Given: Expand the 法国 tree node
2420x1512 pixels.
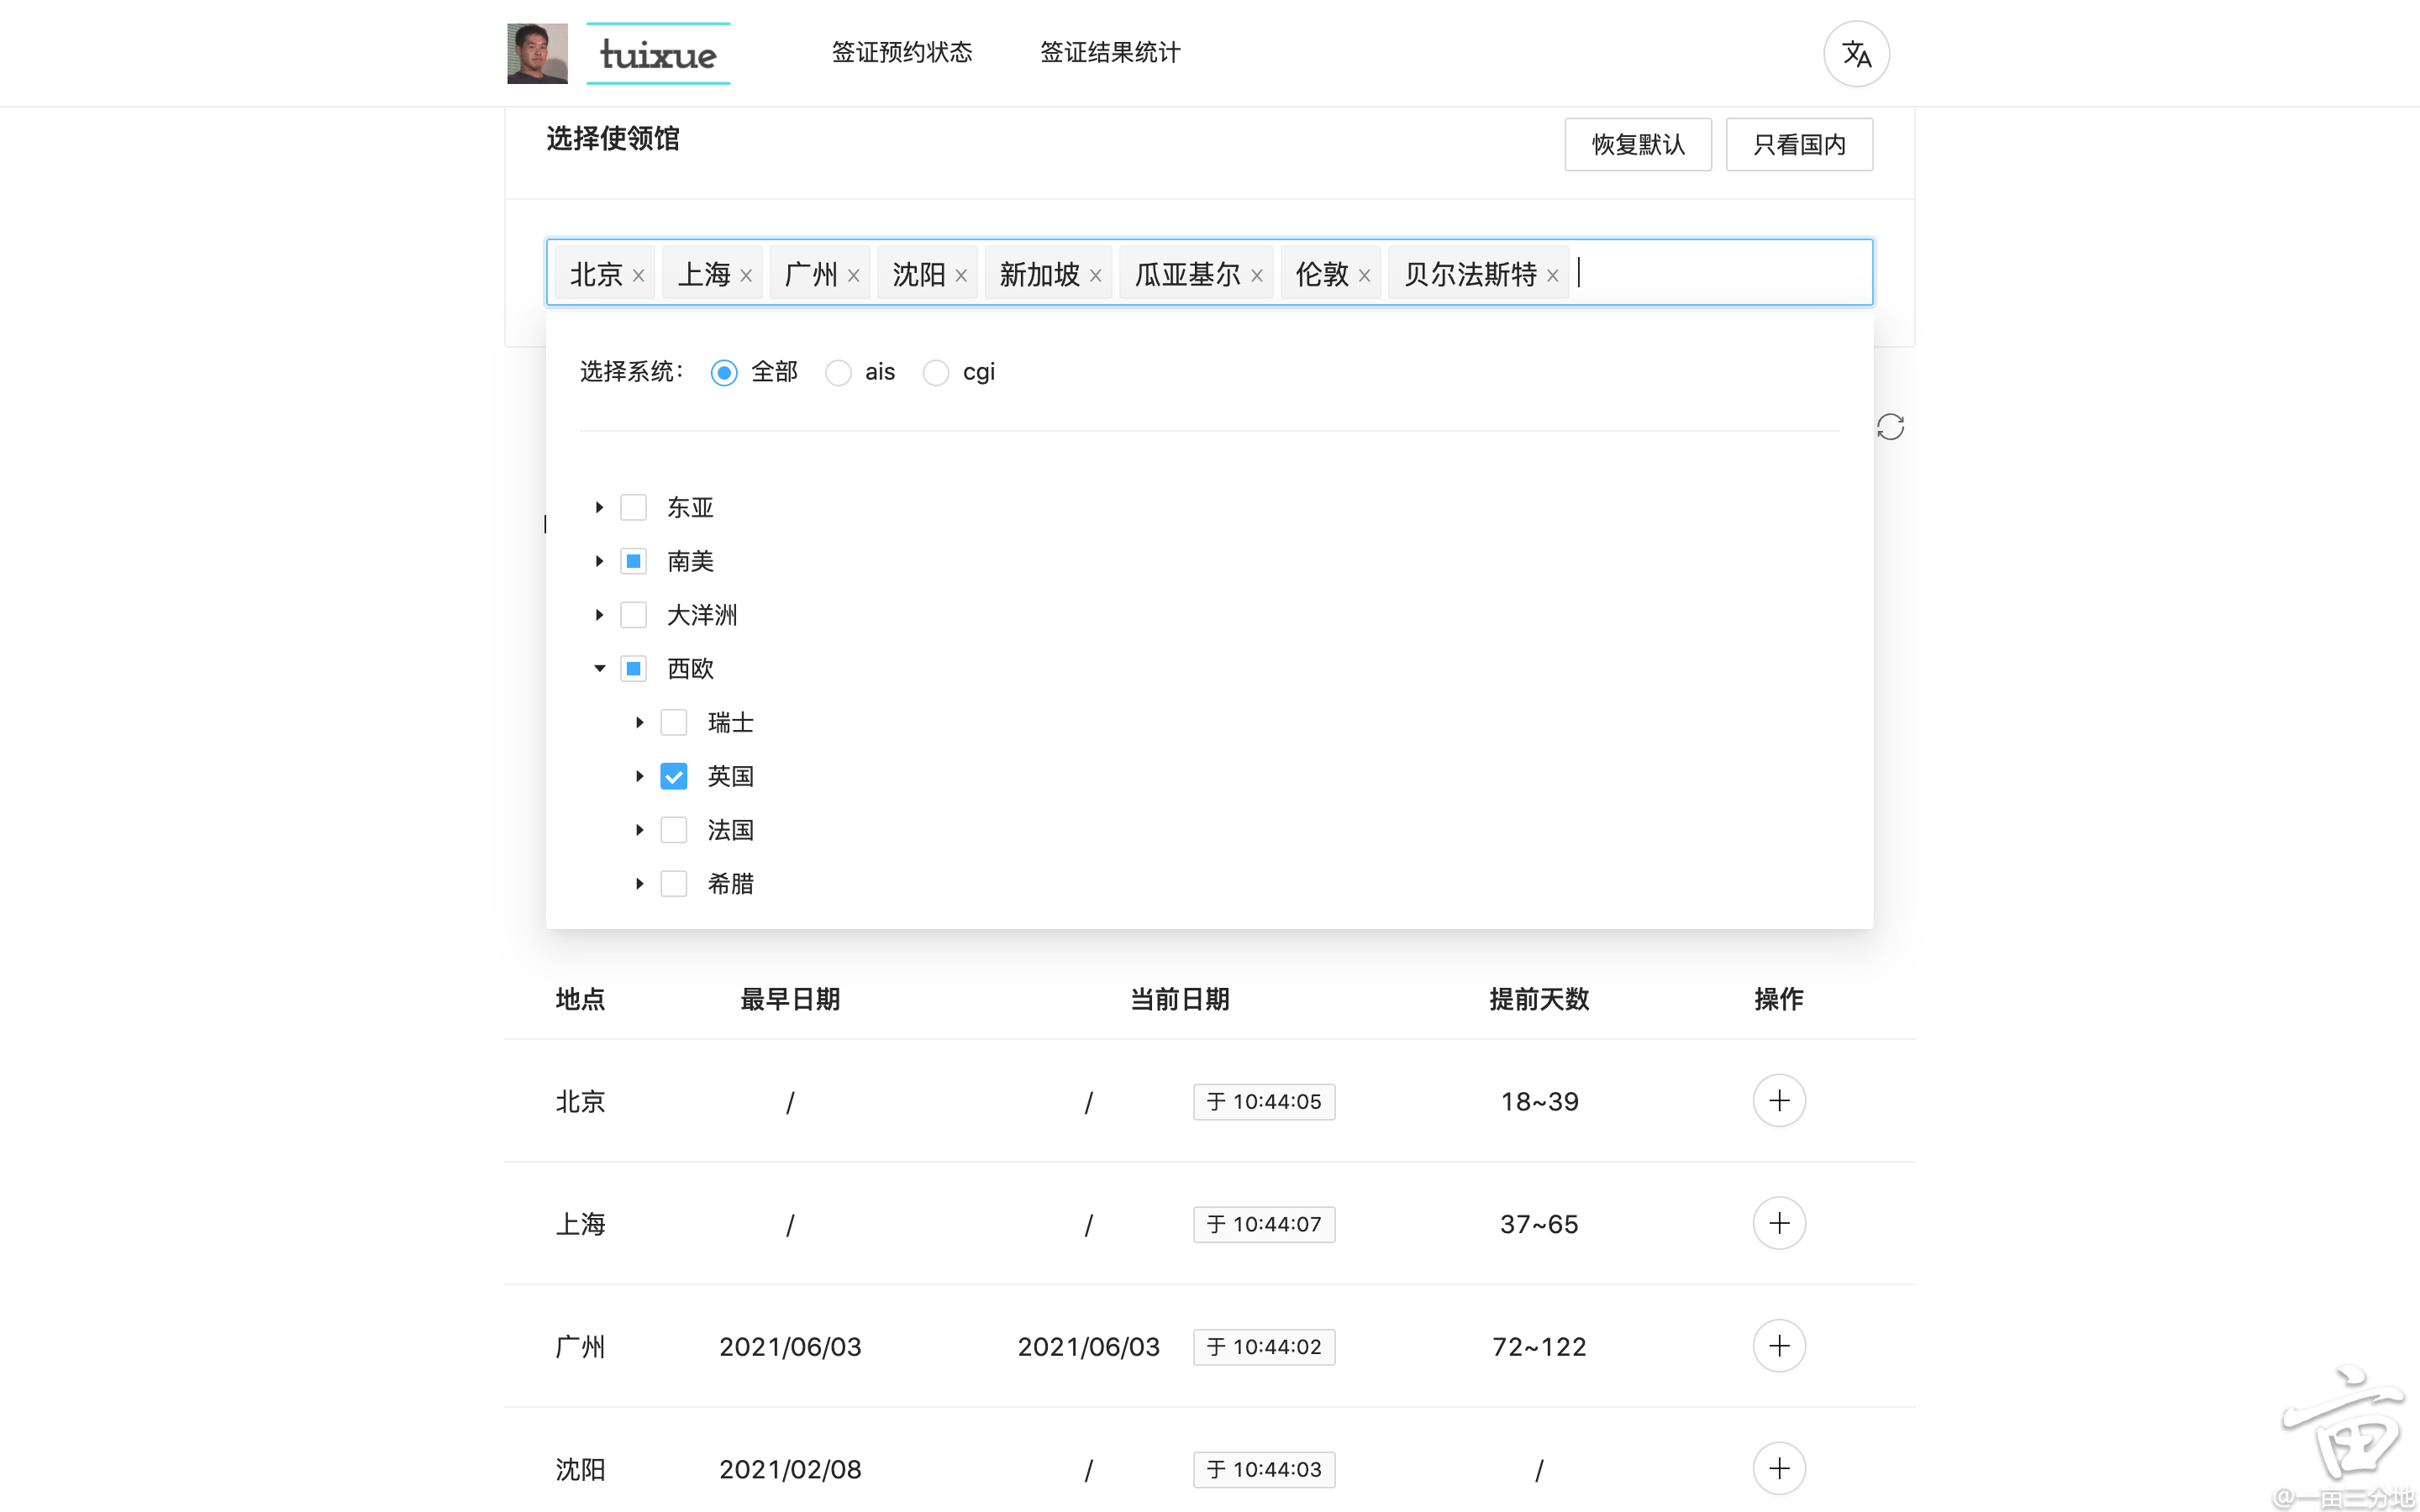Looking at the screenshot, I should (640, 830).
